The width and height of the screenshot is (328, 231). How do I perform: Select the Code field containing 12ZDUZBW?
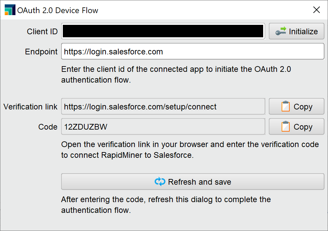coord(163,127)
